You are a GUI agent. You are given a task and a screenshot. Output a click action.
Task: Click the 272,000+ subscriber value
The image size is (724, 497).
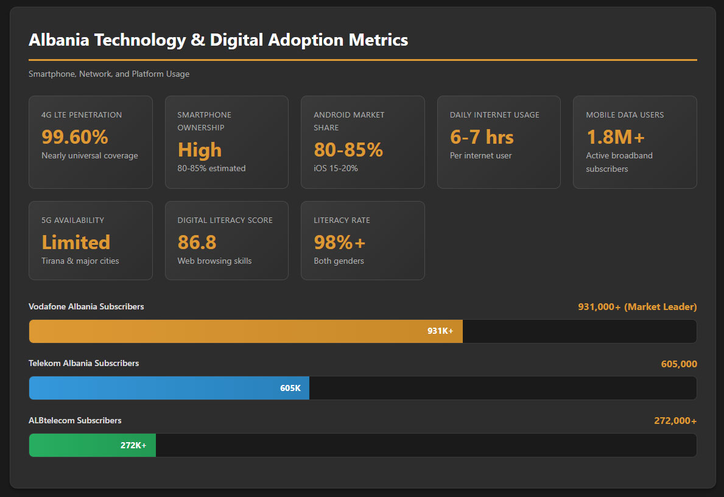tap(675, 421)
